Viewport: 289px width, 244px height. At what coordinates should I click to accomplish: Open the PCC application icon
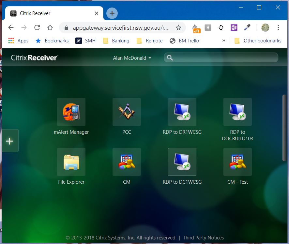[127, 112]
